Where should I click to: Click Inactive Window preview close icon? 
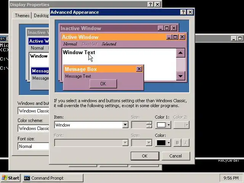point(174,28)
